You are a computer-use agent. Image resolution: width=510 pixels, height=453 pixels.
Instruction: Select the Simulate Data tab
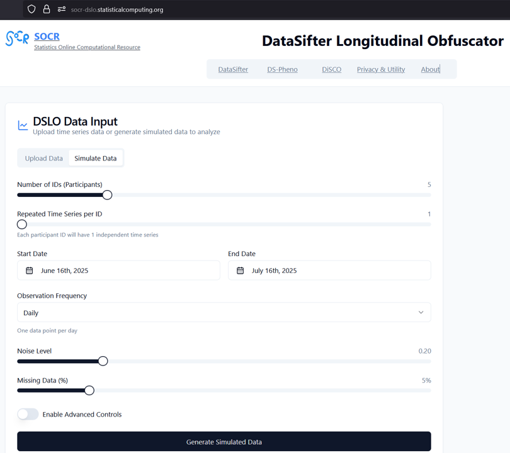coord(95,158)
